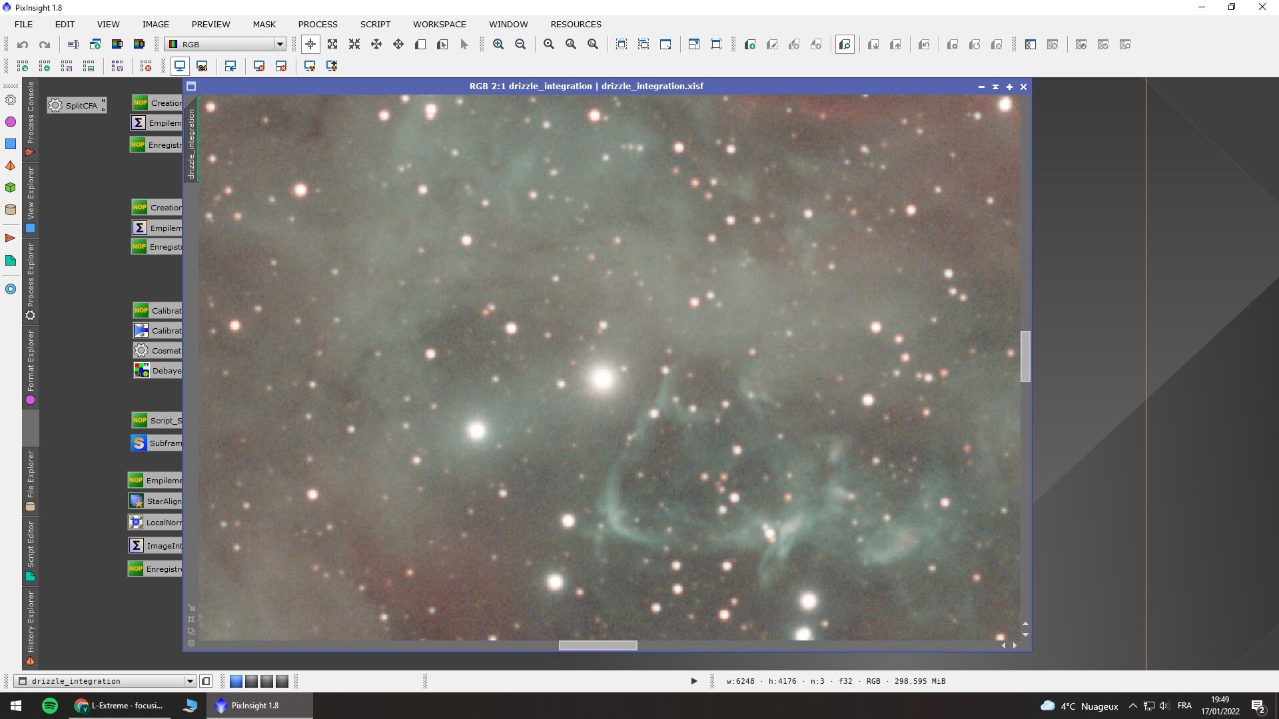Expand the RGB channel display dropdown
Screen dimensions: 1279x719
pos(280,45)
